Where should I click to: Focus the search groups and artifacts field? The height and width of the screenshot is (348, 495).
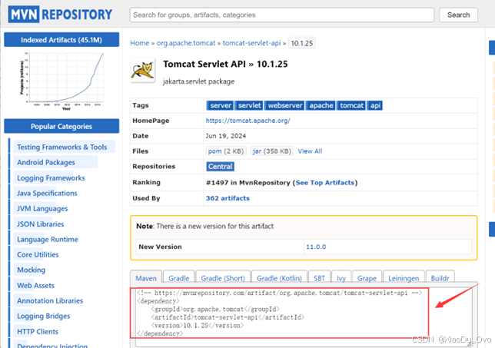pyautogui.click(x=282, y=15)
